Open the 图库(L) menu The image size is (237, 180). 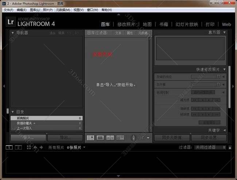pos(35,10)
